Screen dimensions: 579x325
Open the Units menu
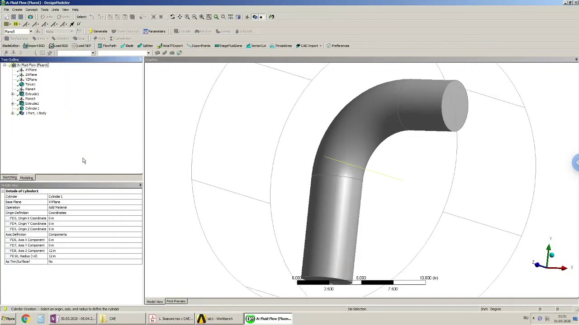pos(55,9)
